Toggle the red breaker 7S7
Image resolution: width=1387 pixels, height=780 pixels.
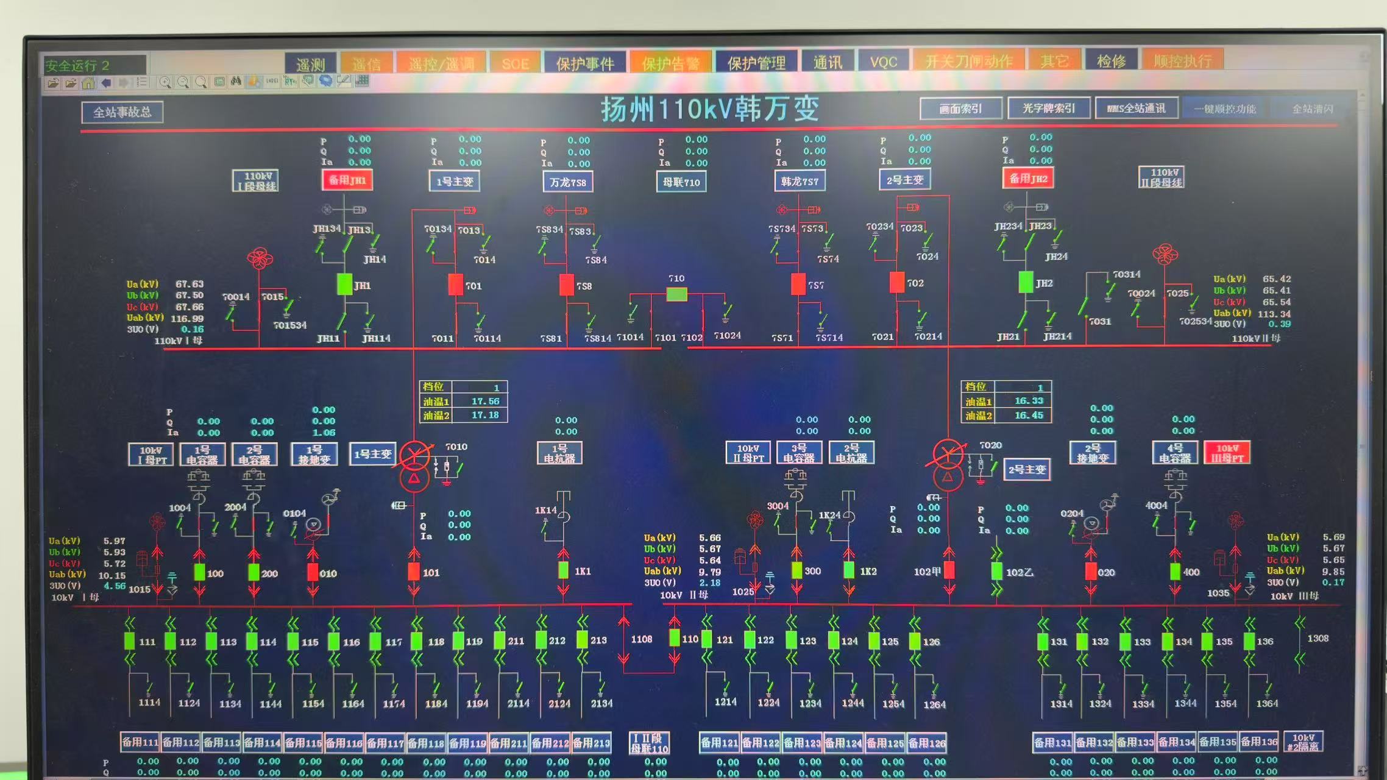[798, 284]
